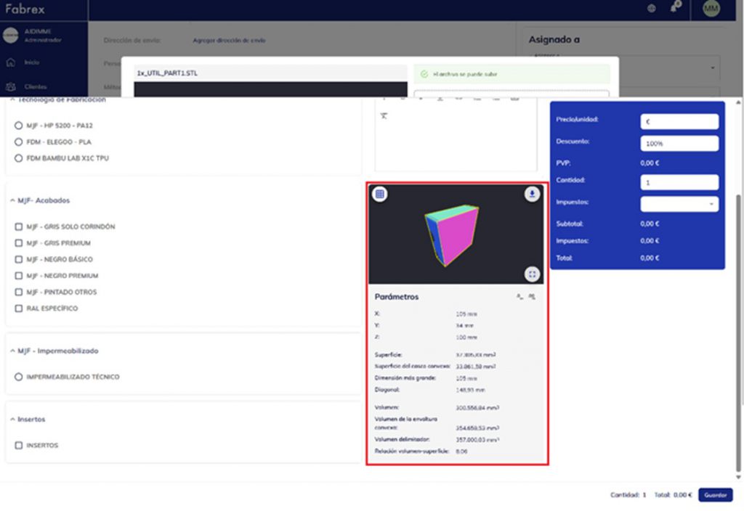Click the Guardar button

point(715,495)
